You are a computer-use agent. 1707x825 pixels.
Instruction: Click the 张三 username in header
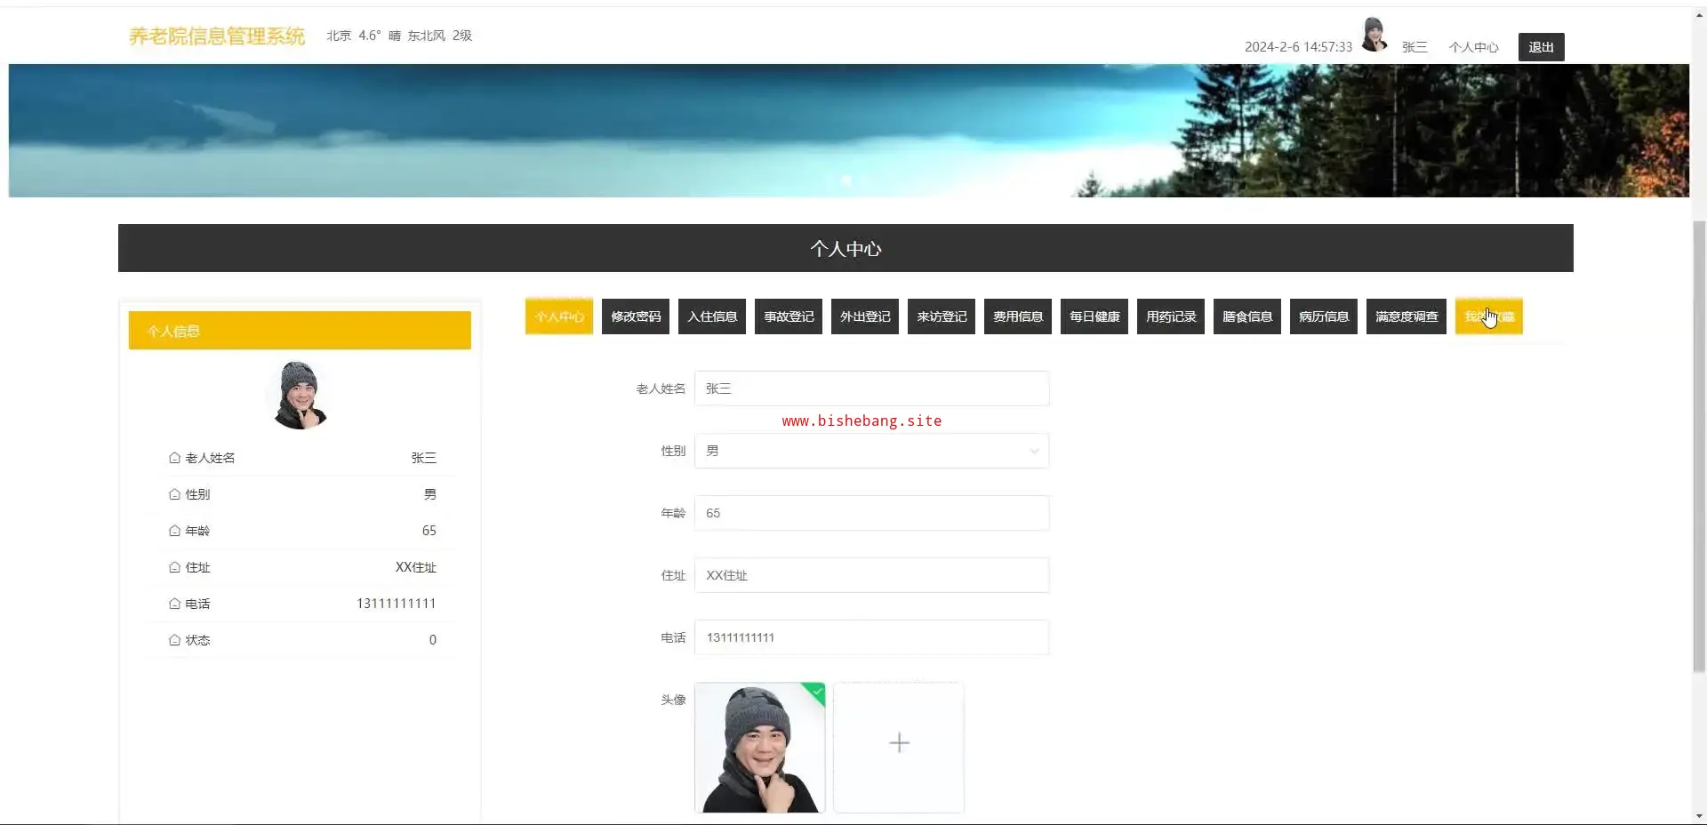click(x=1414, y=47)
